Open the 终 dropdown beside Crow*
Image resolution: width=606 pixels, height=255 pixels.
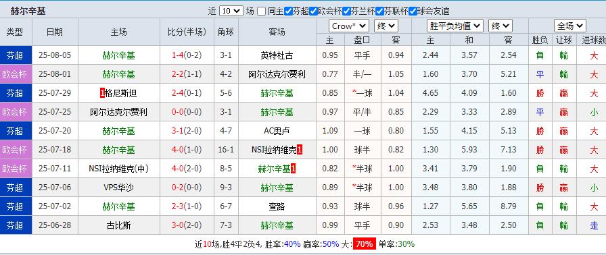coord(386,26)
